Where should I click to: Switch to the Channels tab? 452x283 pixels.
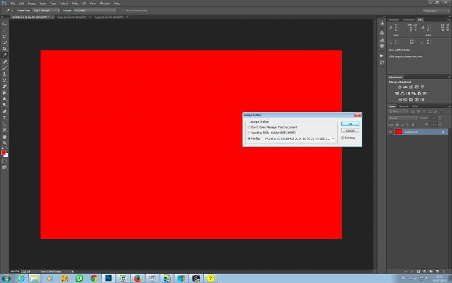coord(403,106)
